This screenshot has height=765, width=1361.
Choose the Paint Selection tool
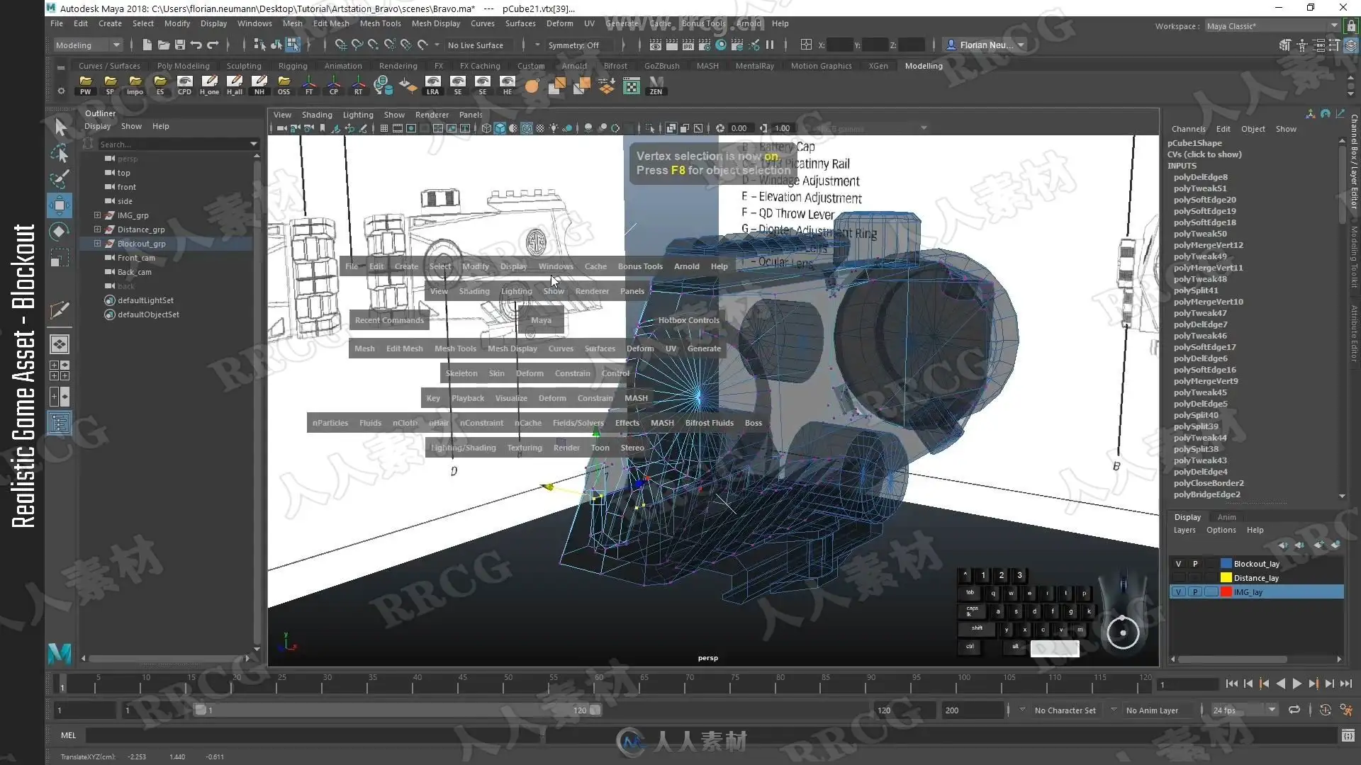60,179
